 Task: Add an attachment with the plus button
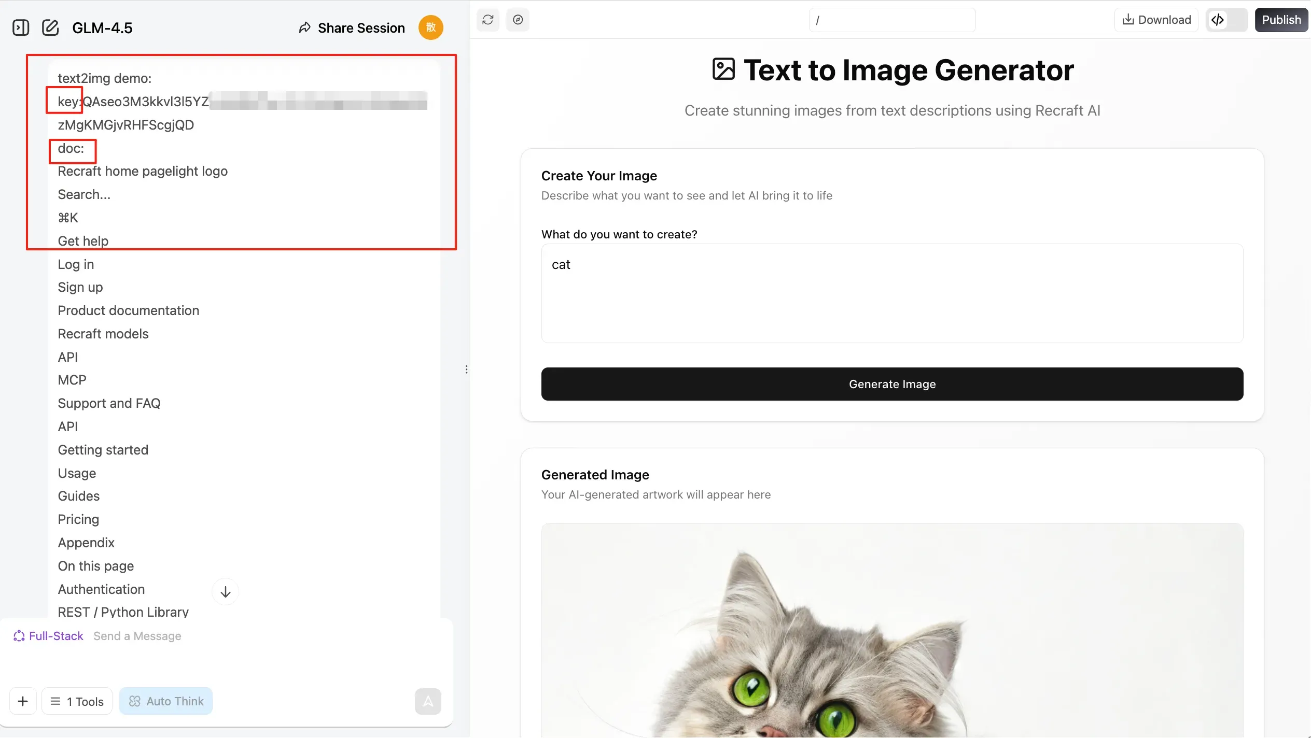pyautogui.click(x=23, y=701)
